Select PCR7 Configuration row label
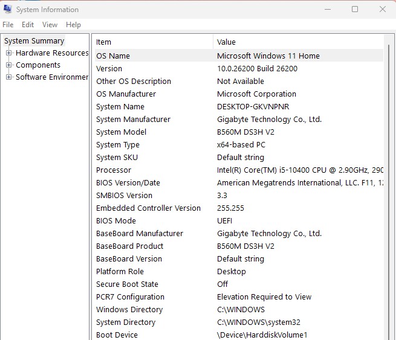The image size is (396, 340). (130, 297)
